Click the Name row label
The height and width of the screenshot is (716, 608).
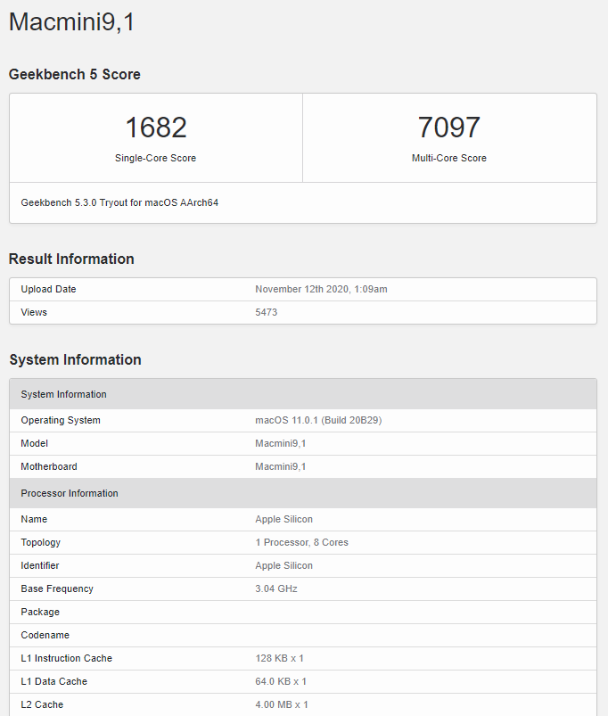pos(34,519)
